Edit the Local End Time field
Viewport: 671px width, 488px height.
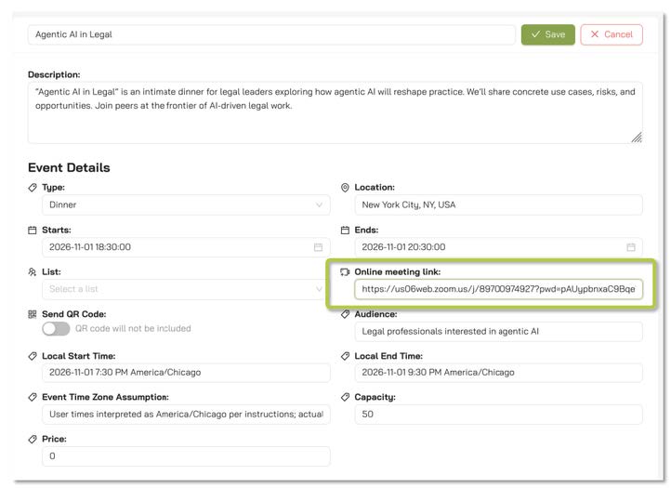pos(498,373)
